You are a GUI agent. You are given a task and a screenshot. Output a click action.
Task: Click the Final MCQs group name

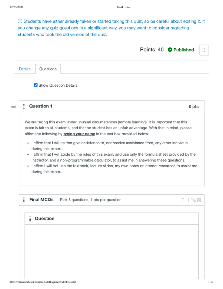click(x=41, y=200)
